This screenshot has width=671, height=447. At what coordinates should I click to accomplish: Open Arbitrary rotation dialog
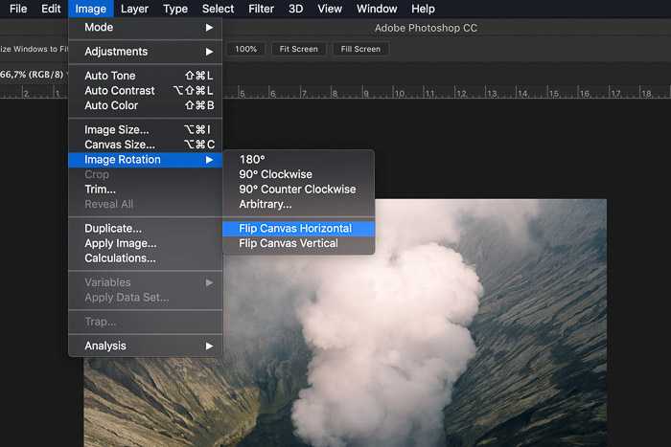266,204
